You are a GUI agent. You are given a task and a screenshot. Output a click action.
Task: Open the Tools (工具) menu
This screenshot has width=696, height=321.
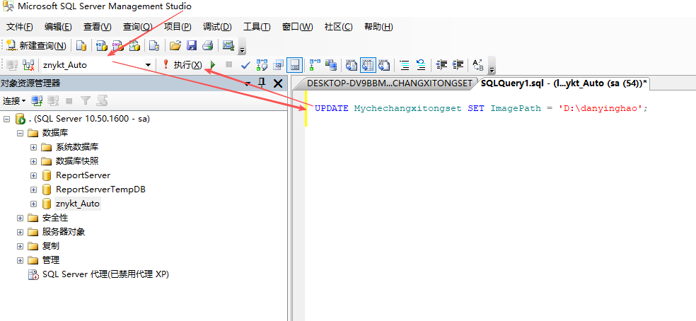click(x=257, y=27)
